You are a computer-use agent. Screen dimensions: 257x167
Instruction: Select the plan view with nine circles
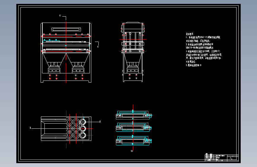[66, 129]
